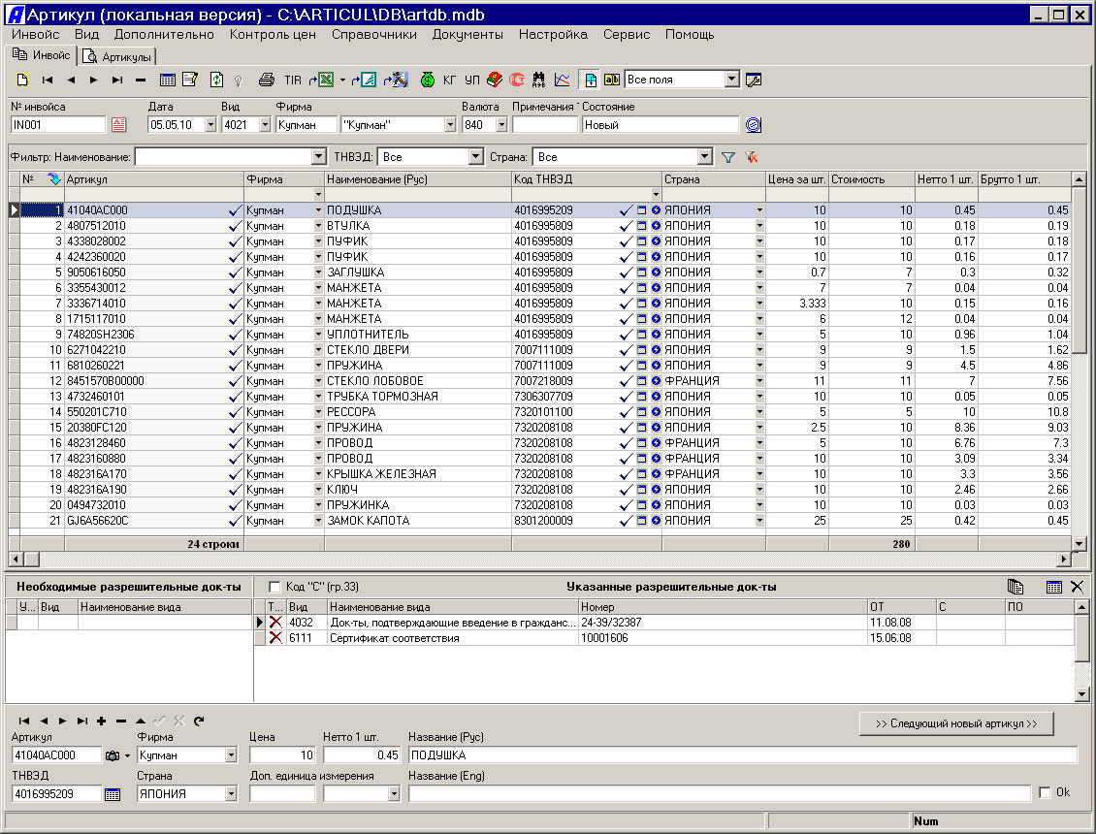Apply filter using the funnel icon
The image size is (1096, 834).
[x=729, y=157]
